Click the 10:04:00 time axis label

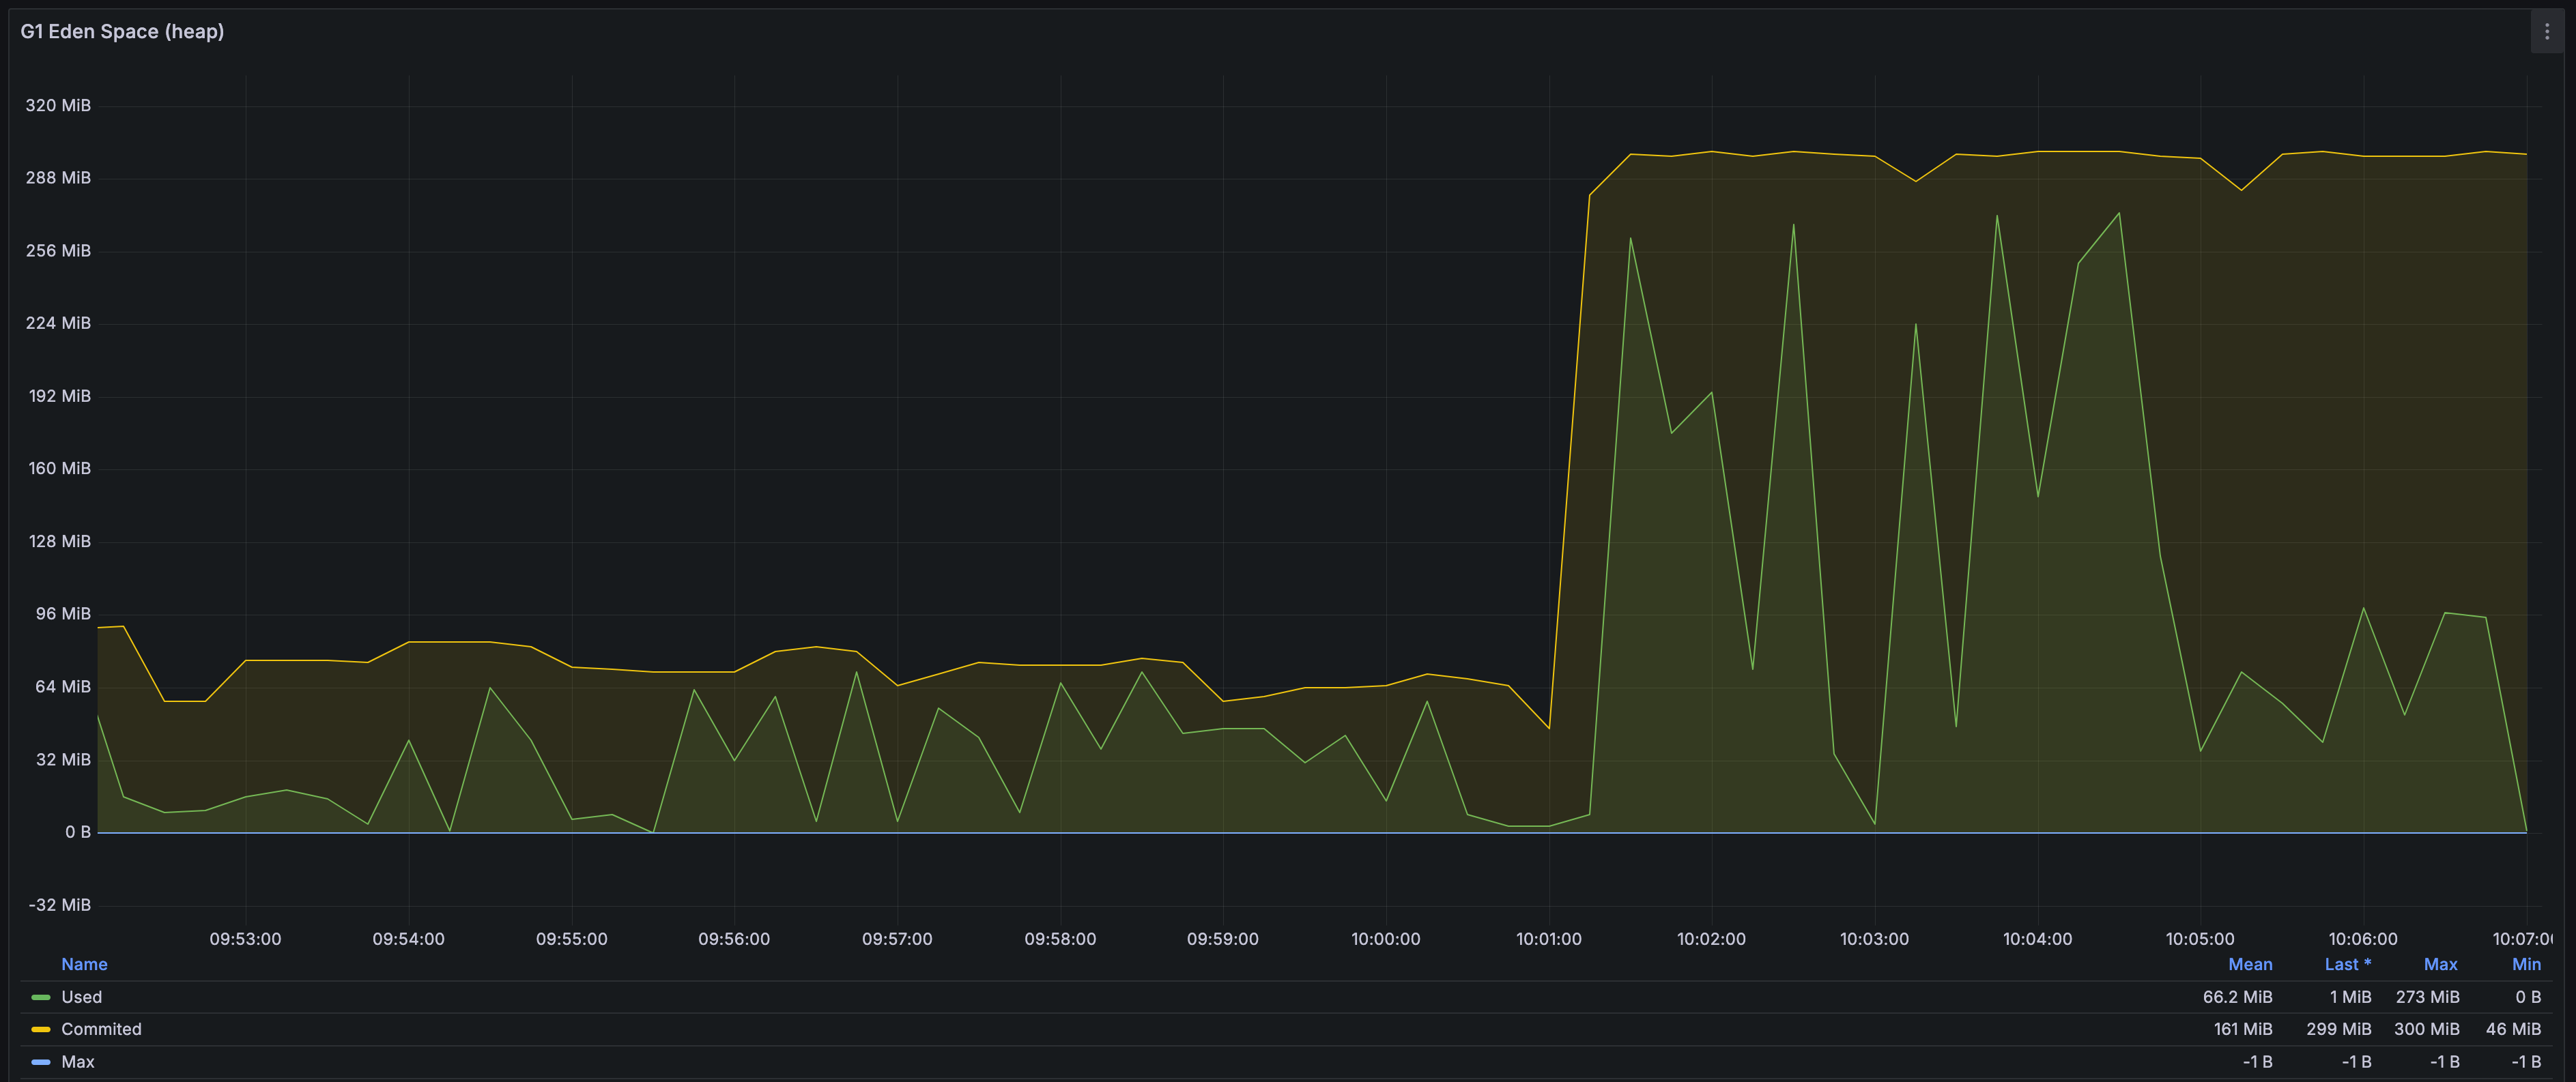tap(2037, 939)
